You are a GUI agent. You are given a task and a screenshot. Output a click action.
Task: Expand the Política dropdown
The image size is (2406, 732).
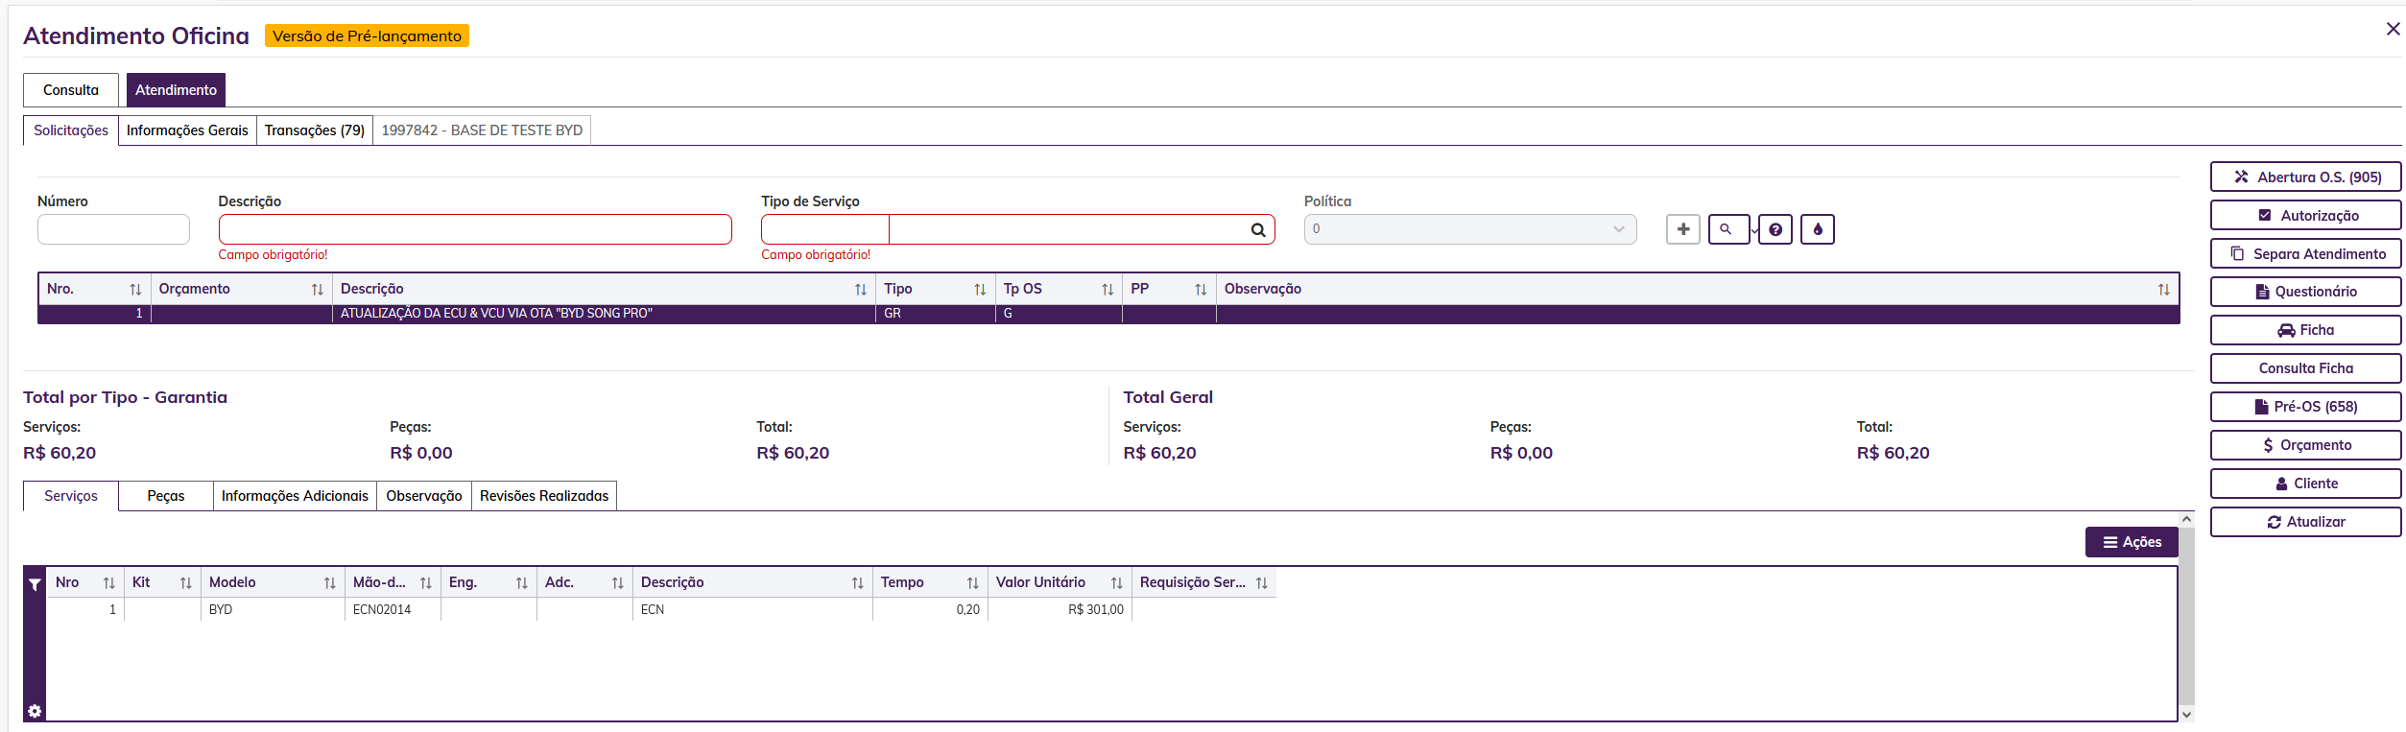[1618, 229]
